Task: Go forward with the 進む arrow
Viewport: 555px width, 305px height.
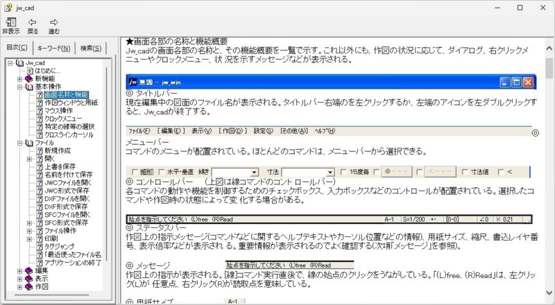Action: click(54, 26)
